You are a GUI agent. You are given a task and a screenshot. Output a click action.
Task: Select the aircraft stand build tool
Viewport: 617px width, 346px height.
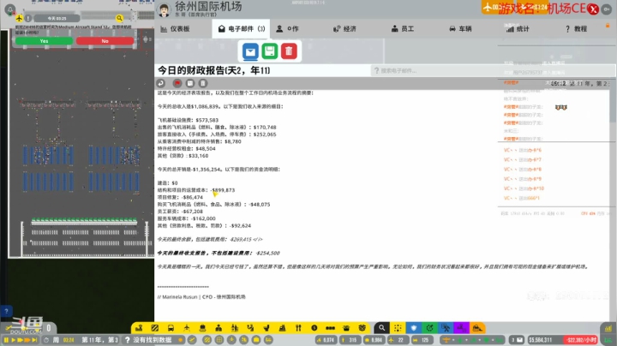tap(187, 328)
